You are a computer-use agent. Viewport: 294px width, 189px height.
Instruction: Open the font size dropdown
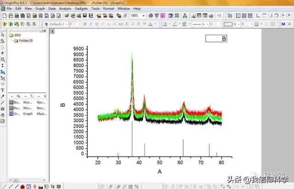75,24
